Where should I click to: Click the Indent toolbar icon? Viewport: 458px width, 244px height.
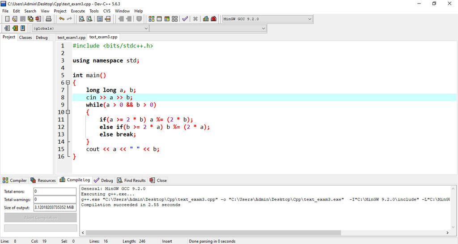[121, 19]
